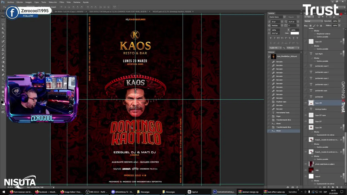Screen dimensions: 347x195
Task: Select the Path Selection tool
Action: (3, 83)
